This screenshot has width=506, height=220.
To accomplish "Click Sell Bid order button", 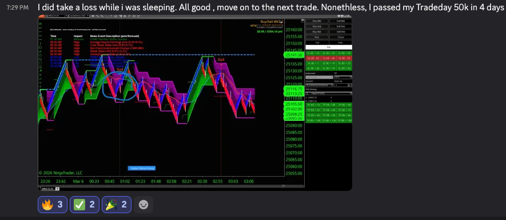I will 340,32.
